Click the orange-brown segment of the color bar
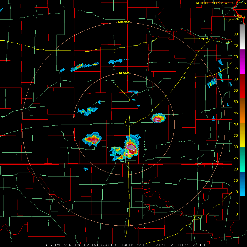 click(242, 110)
